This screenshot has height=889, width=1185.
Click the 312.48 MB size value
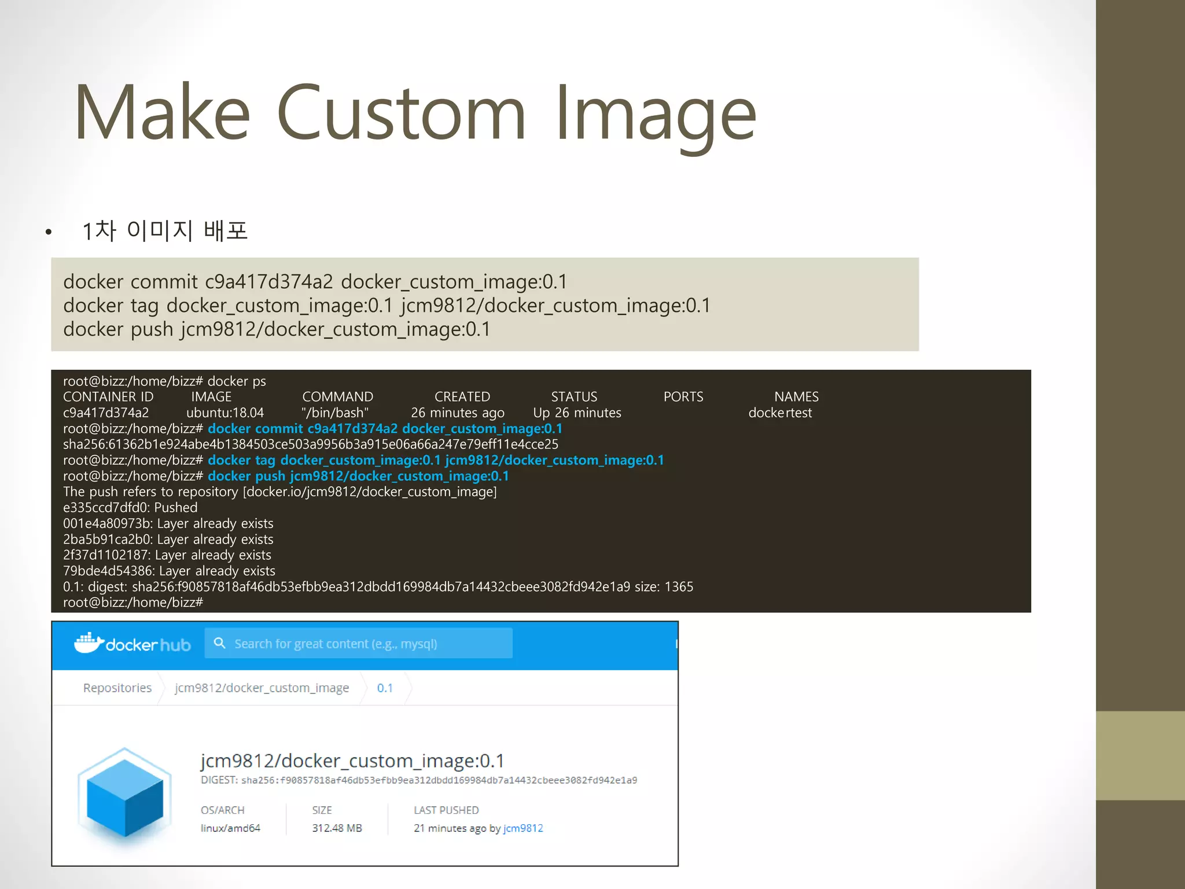337,828
